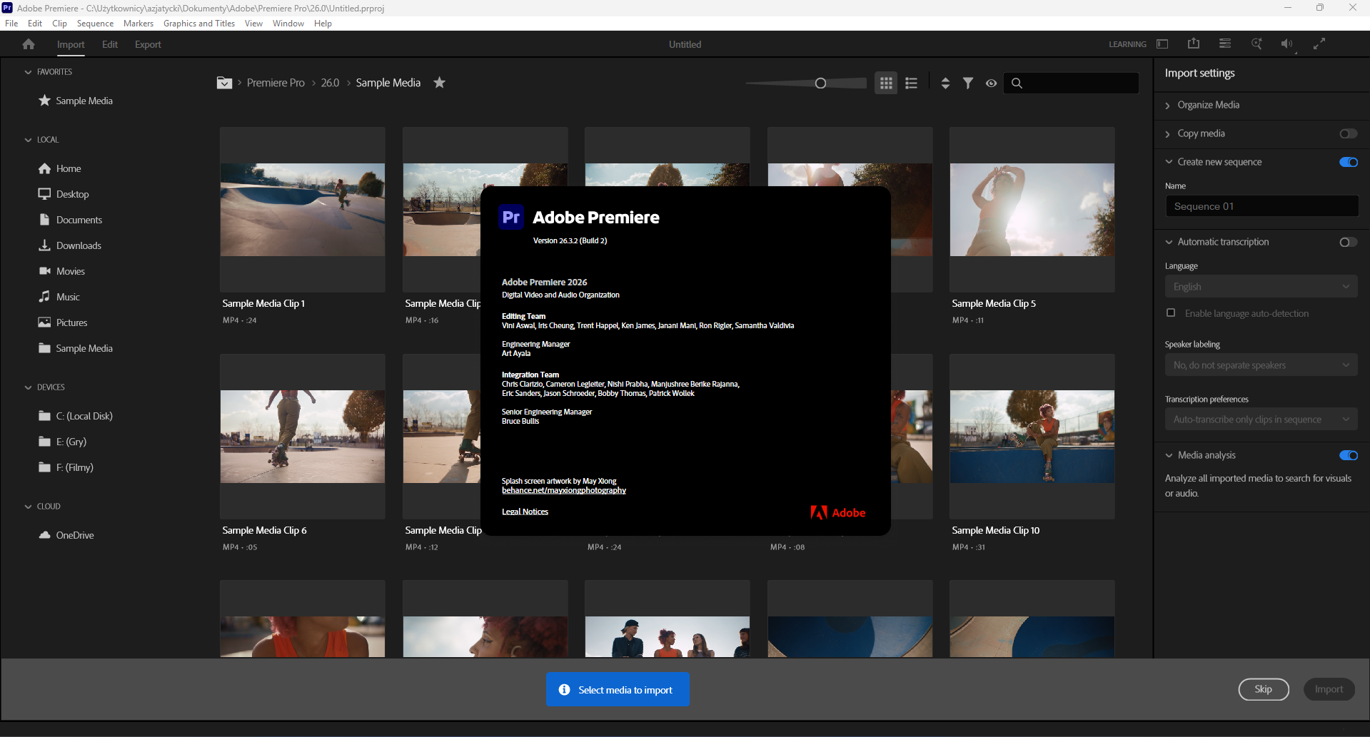Image resolution: width=1370 pixels, height=737 pixels.
Task: Click the folder icon at breadcrumb start
Action: (224, 83)
